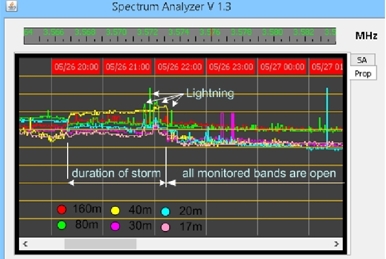Select the 05/26 22:00 time marker

click(179, 67)
